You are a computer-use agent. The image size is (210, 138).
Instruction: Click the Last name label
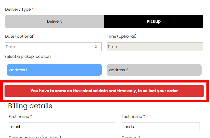click(132, 117)
